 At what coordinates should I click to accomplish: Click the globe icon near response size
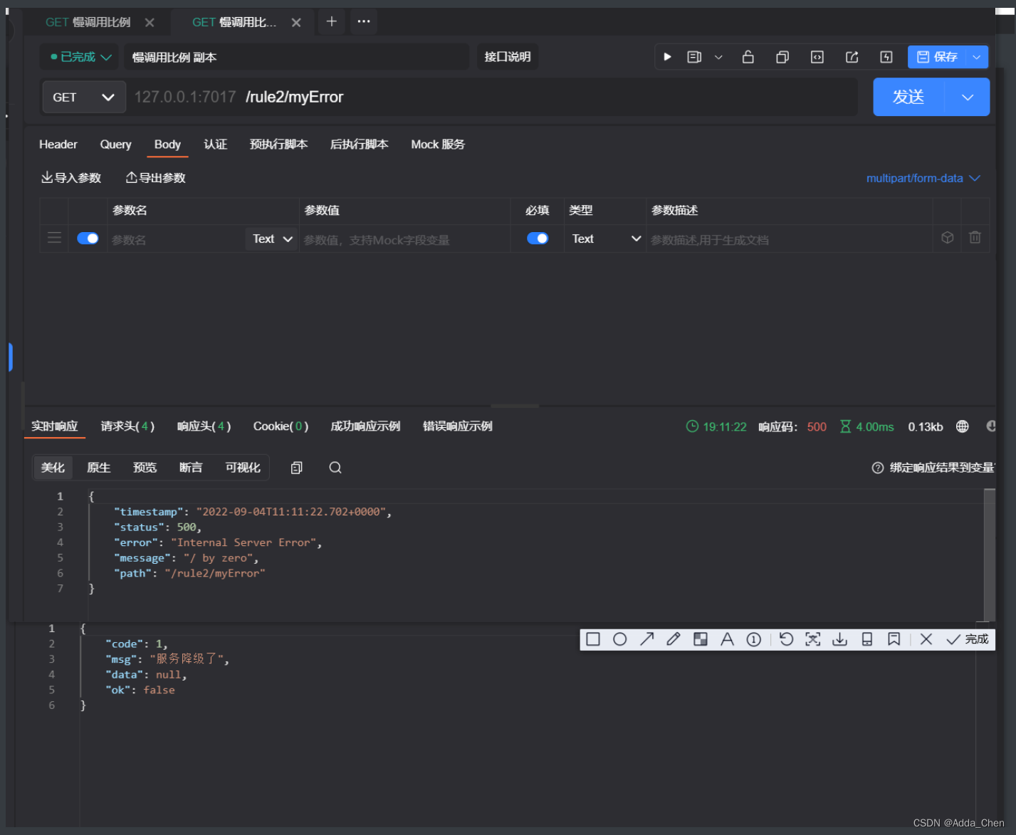pyautogui.click(x=963, y=426)
